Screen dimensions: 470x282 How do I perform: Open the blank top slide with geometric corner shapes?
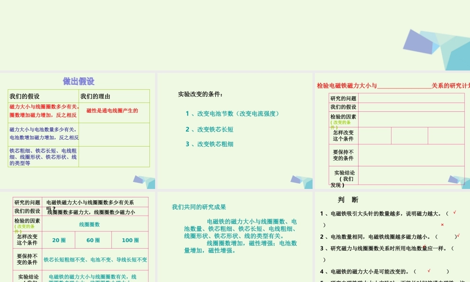tap(235, 35)
